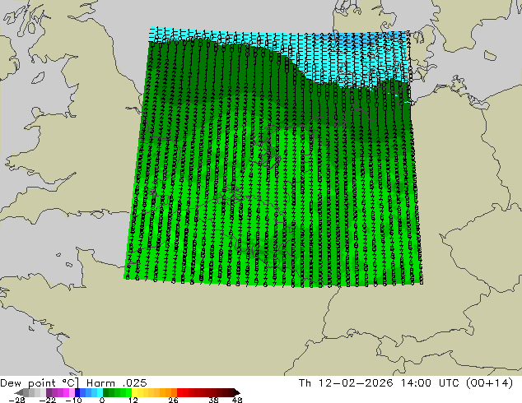The image size is (522, 403).
Task: Click the 'Th 12-02-2026' date text
Action: 346,383
